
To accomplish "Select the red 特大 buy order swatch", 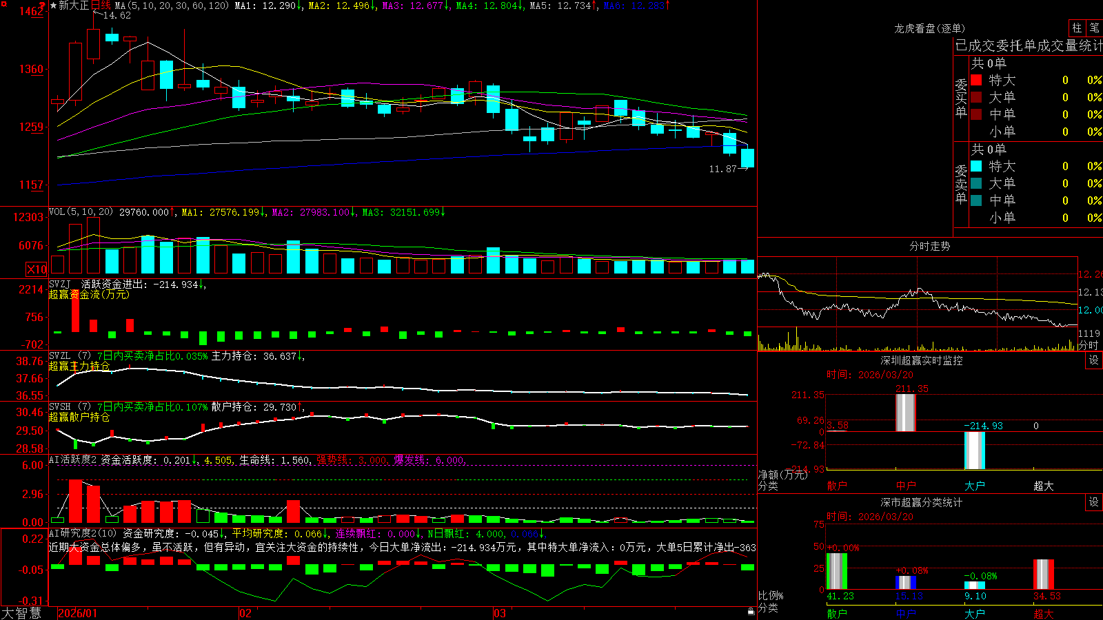I will click(x=976, y=80).
